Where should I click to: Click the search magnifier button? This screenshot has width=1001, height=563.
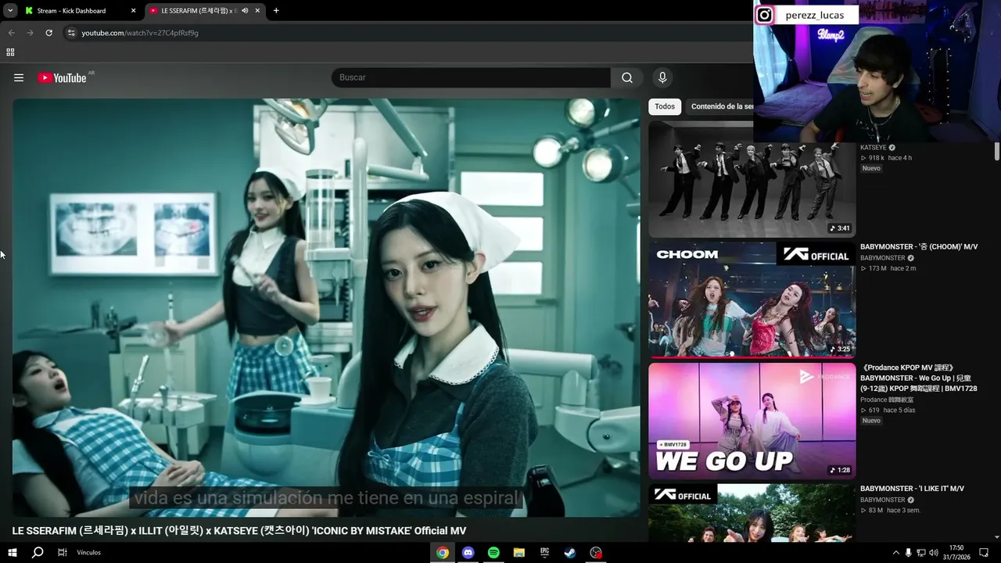point(627,77)
